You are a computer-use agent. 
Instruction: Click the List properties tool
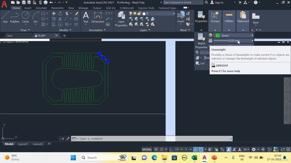(200, 63)
